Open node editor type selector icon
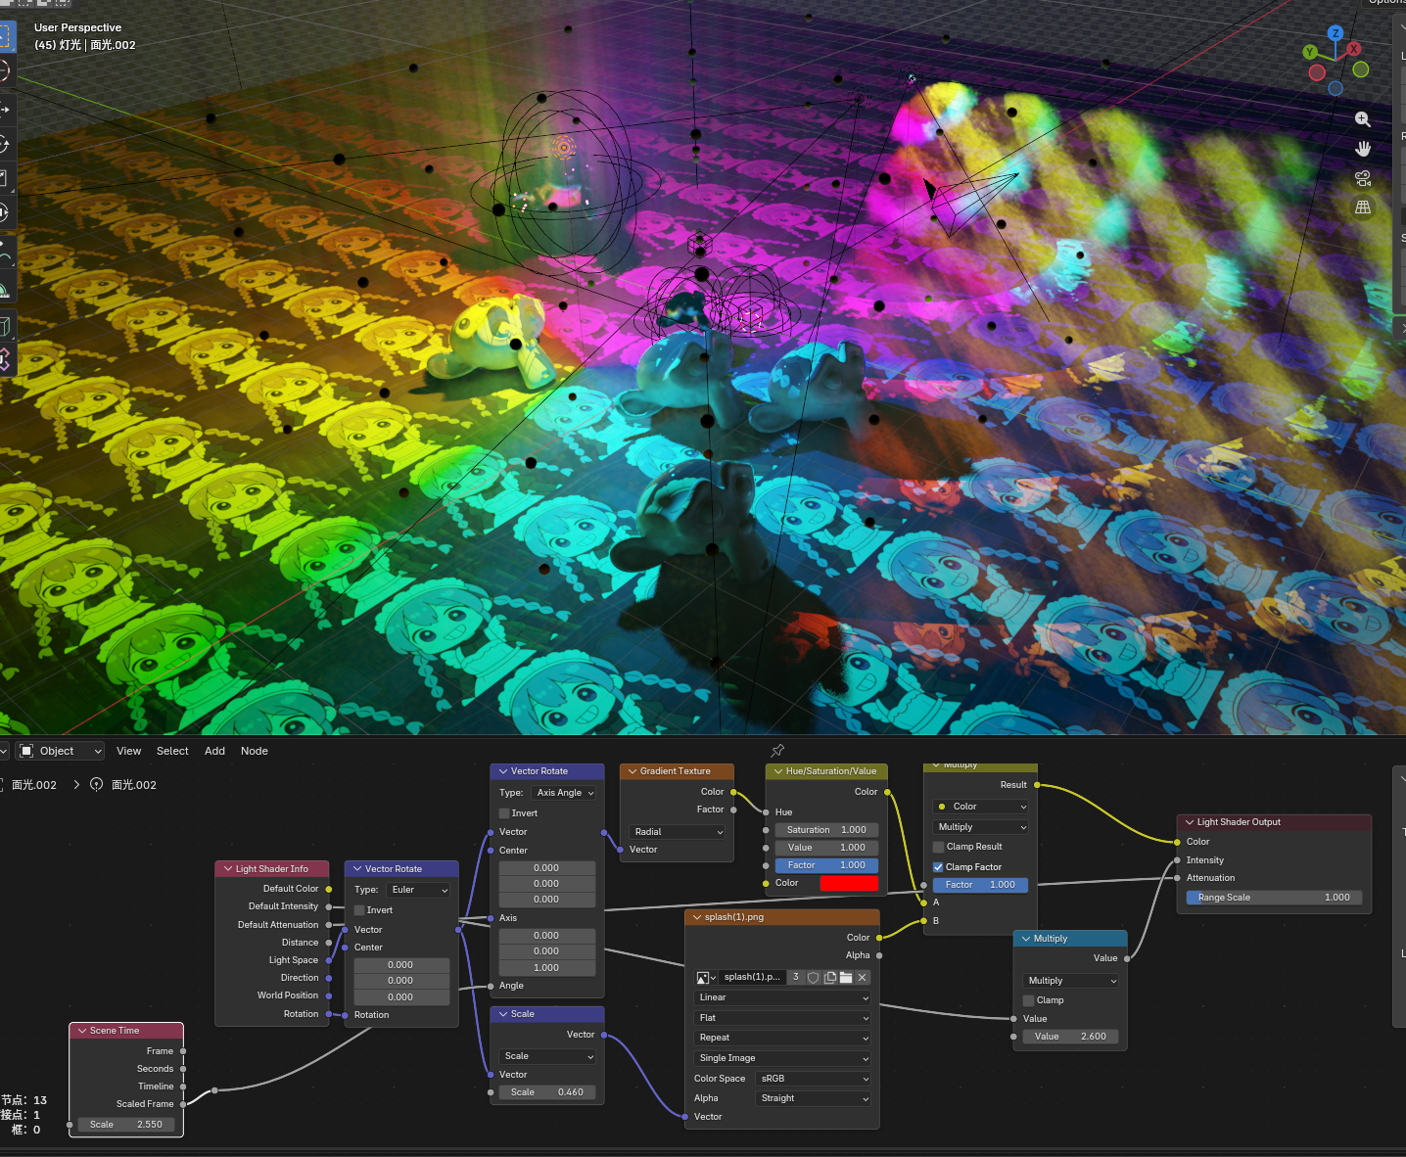Image resolution: width=1406 pixels, height=1157 pixels. coord(3,751)
